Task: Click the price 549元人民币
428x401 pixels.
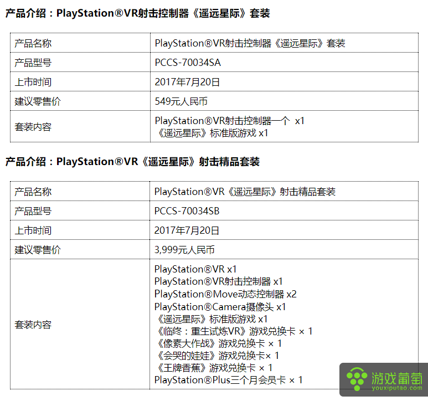Action: pyautogui.click(x=181, y=101)
